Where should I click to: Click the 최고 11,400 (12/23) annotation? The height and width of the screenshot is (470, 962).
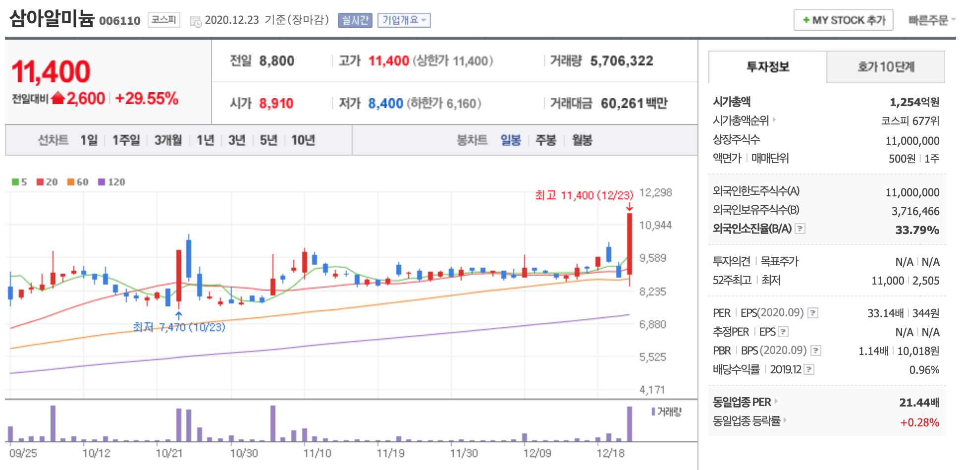coord(585,195)
